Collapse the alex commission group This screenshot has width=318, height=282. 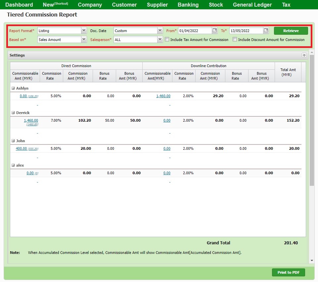coord(14,165)
